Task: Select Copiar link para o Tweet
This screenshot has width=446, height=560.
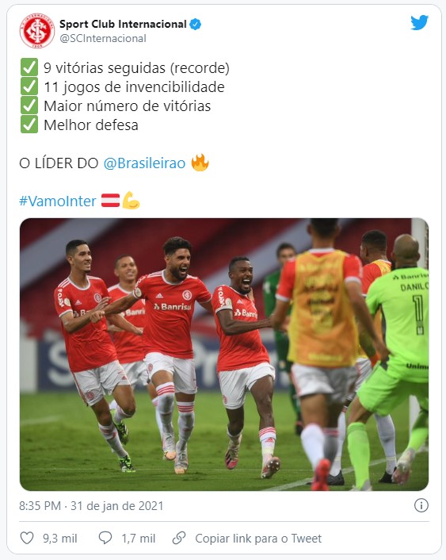Action: click(x=258, y=539)
